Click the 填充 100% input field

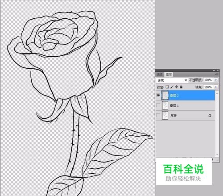(x=209, y=87)
